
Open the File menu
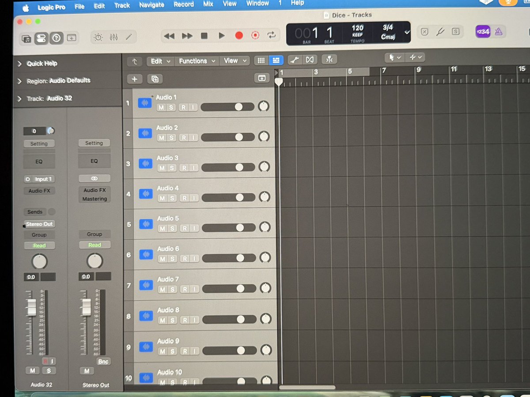[79, 7]
